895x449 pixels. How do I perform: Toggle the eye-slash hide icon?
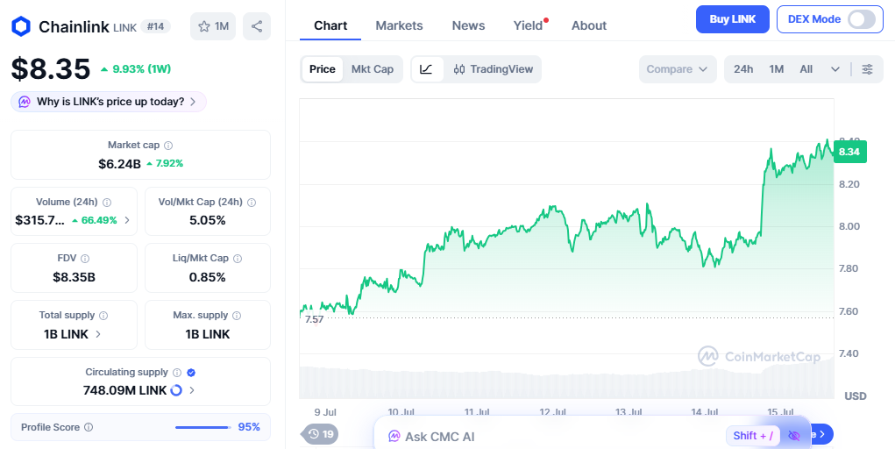794,436
